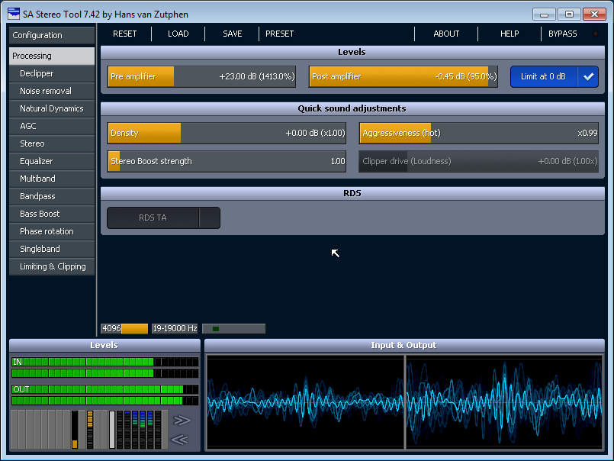Toggle the RDS TA switch
Screen dimensions: 614x461
click(x=163, y=218)
